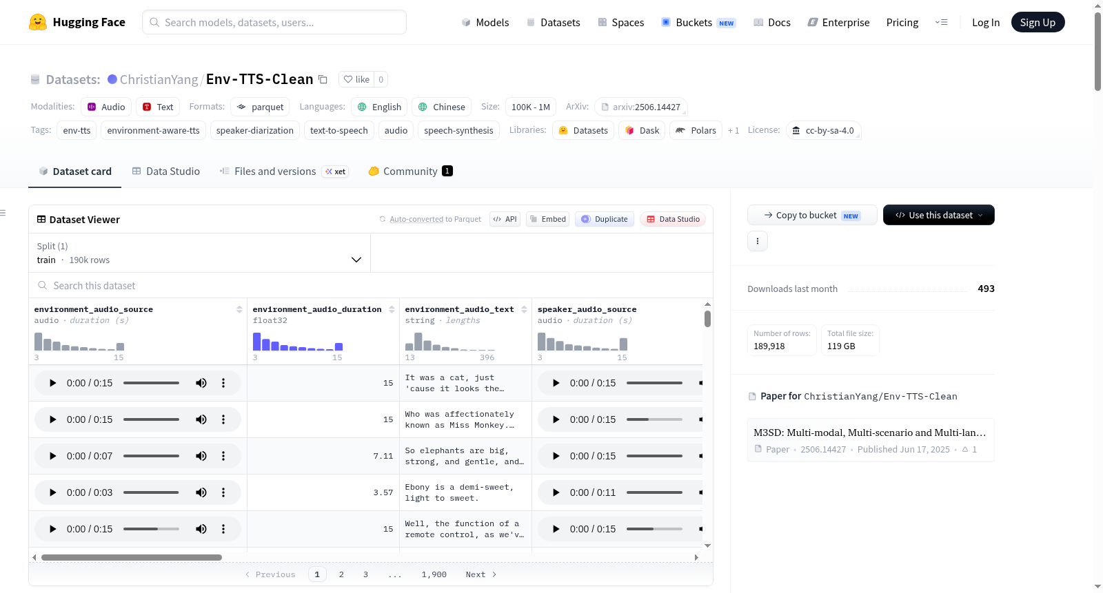The height and width of the screenshot is (593, 1103).
Task: Play the 0:11 speaker audio clip
Action: (x=556, y=492)
